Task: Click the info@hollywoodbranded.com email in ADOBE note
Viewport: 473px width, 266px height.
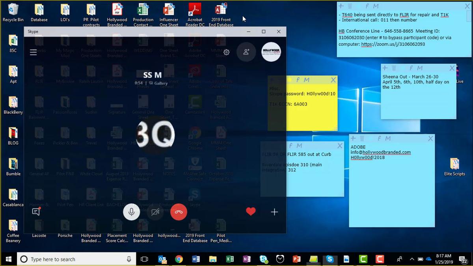Action: point(381,152)
